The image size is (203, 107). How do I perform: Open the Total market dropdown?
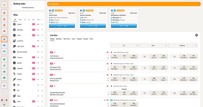[x=154, y=46]
